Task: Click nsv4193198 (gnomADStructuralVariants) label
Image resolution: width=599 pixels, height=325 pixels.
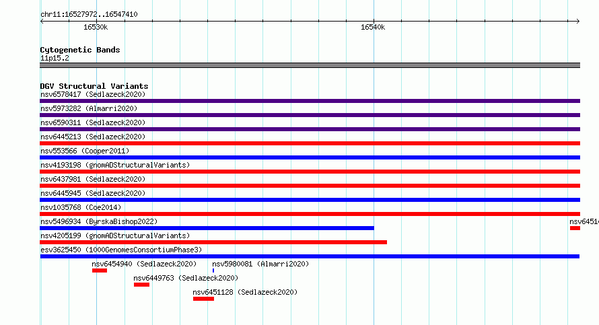Action: coord(115,165)
